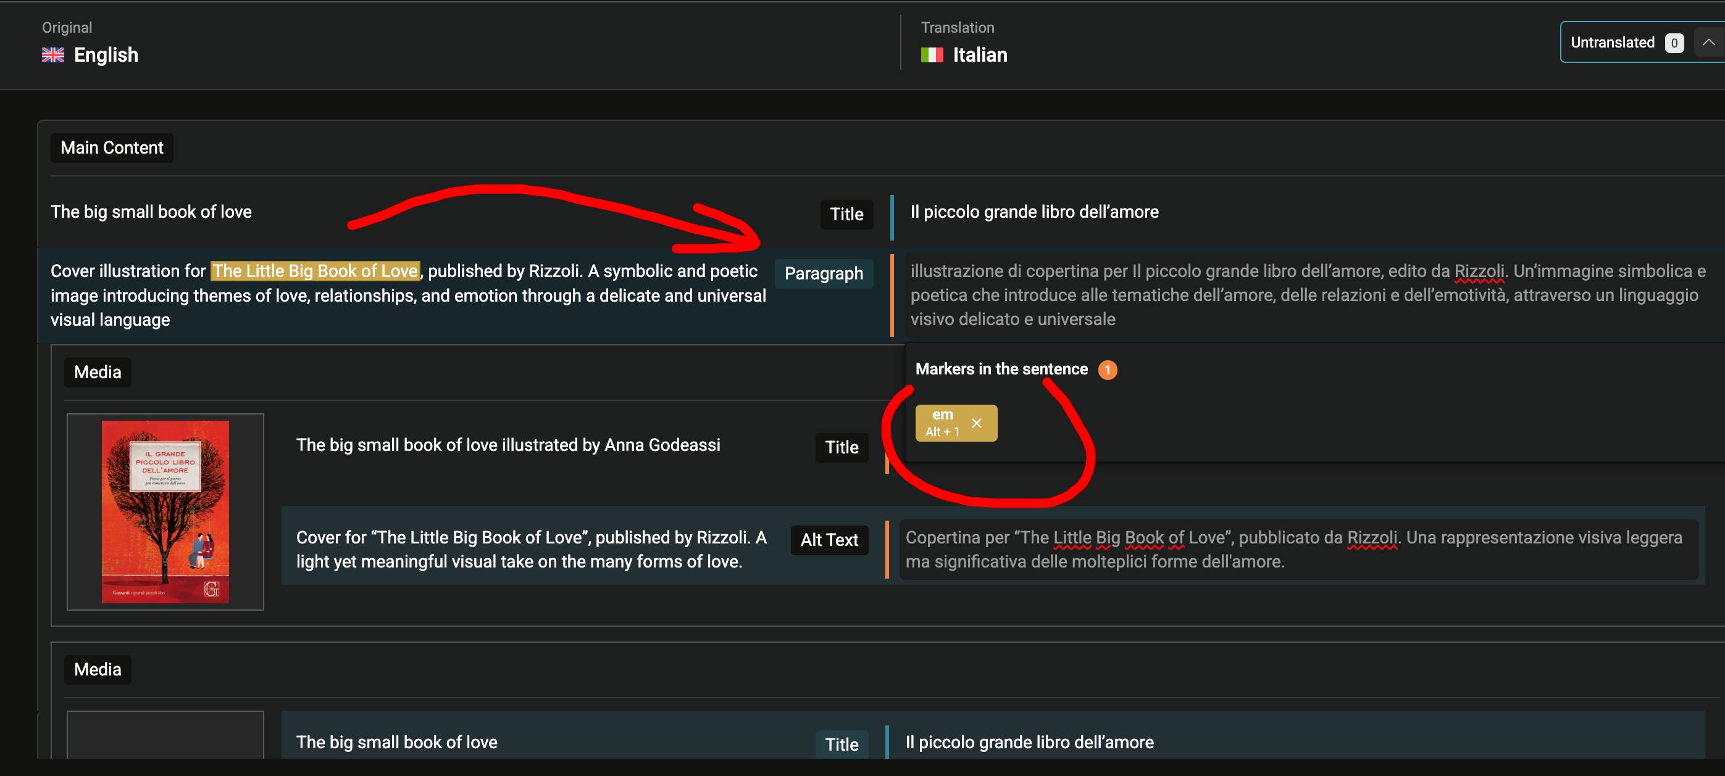The height and width of the screenshot is (776, 1725).
Task: Click the first Media section label
Action: 98,372
